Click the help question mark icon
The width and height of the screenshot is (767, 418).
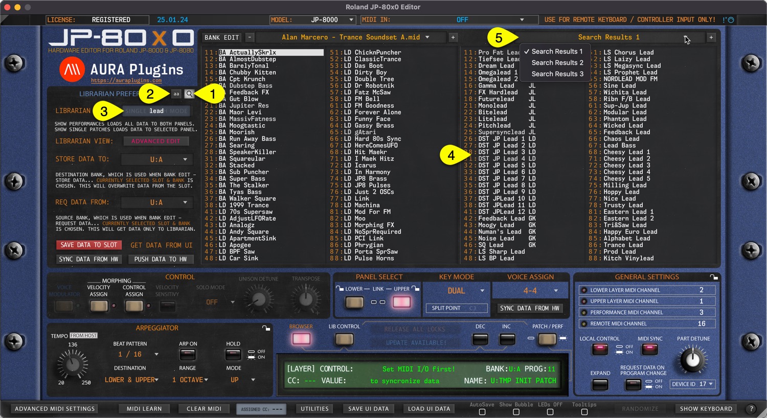(x=751, y=409)
